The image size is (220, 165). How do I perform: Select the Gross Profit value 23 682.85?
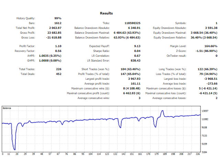[54, 33]
